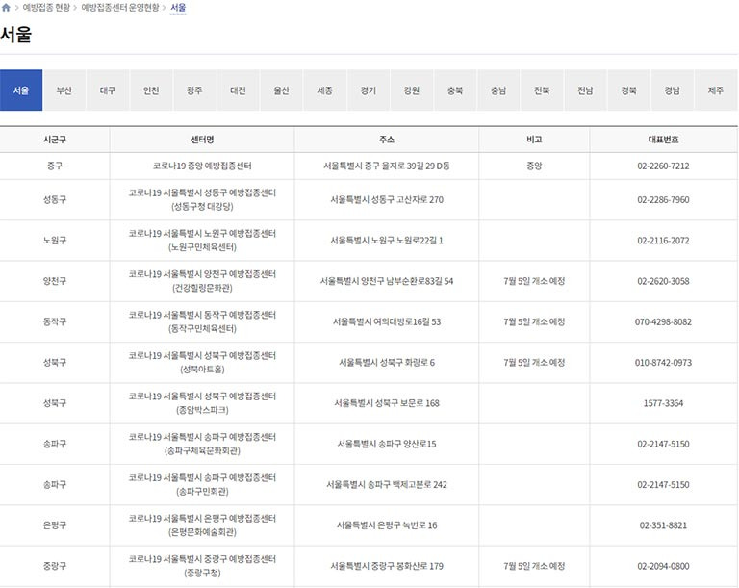739x588 pixels.
Task: Select the 은평구 district cell
Action: [x=55, y=525]
